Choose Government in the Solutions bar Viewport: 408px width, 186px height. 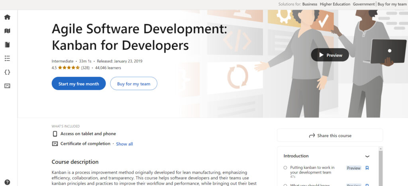(364, 4)
